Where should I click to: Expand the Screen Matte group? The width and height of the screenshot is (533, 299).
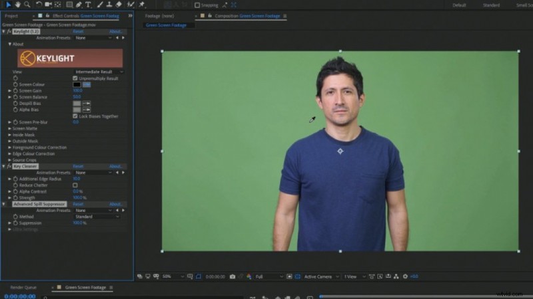click(9, 129)
